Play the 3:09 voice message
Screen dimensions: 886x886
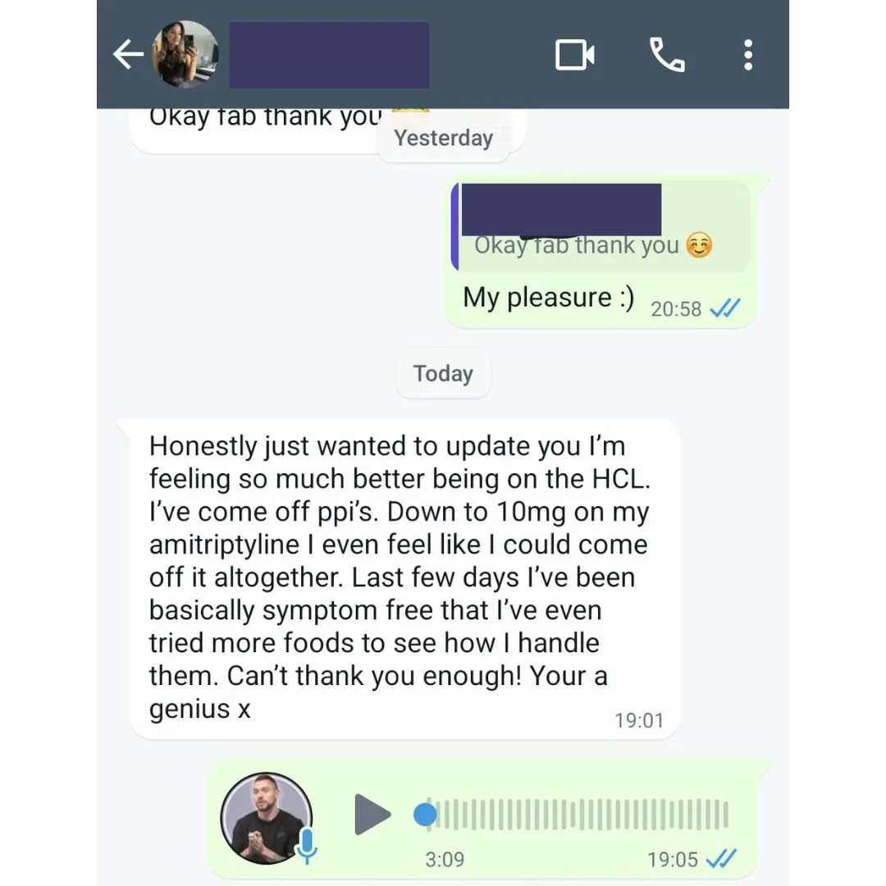pos(372,815)
